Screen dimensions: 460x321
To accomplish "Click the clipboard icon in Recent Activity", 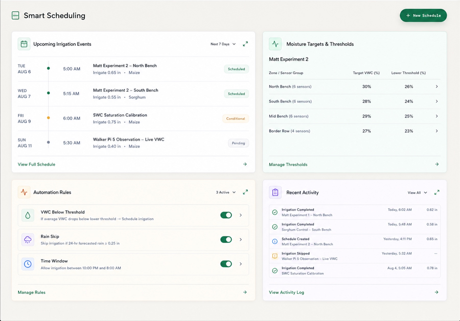I will (275, 192).
